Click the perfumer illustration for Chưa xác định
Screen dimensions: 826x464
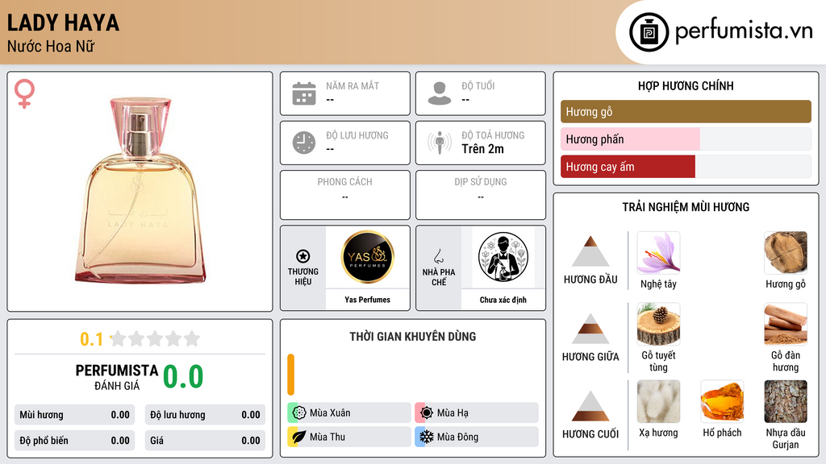pos(503,257)
